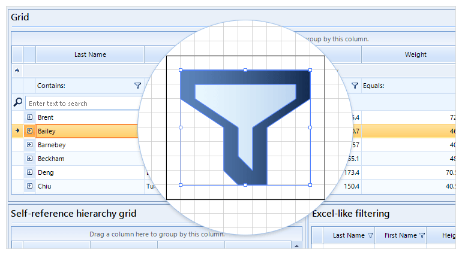
Task: Sort by the Last Name column header
Action: [90, 54]
